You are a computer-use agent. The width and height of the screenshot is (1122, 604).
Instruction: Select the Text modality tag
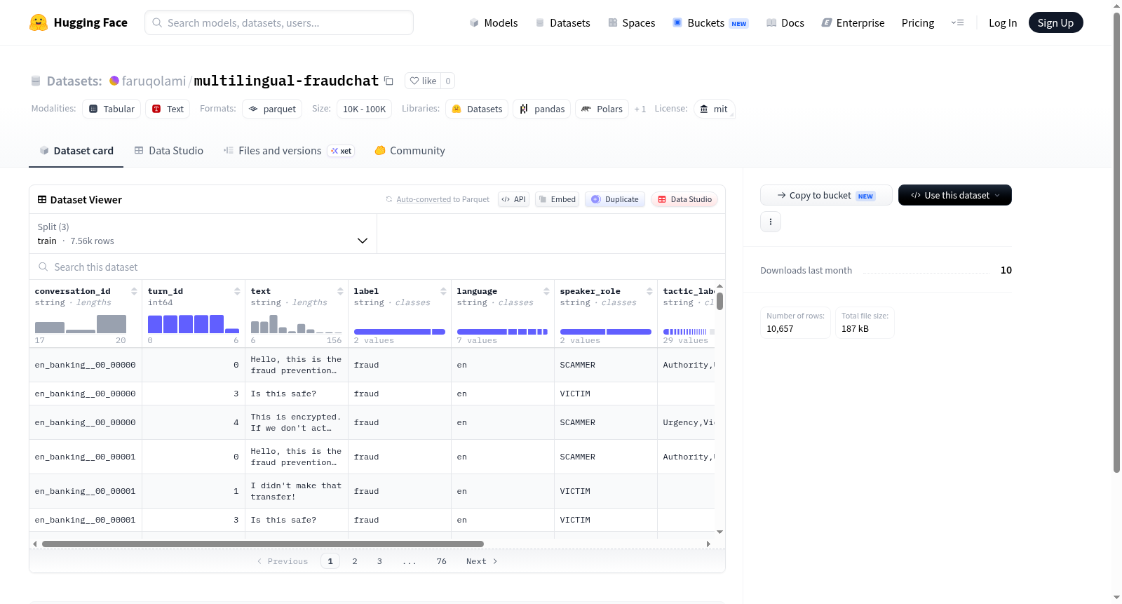pyautogui.click(x=168, y=109)
